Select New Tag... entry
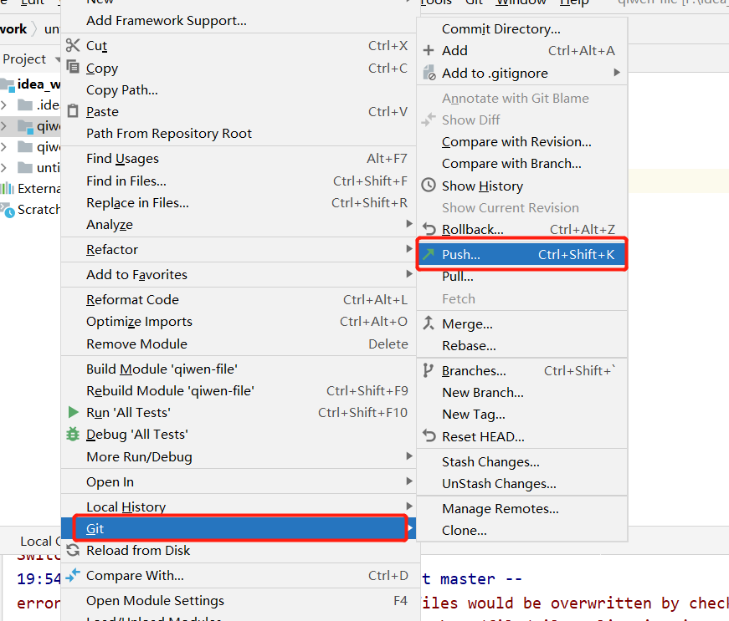 (x=522, y=415)
